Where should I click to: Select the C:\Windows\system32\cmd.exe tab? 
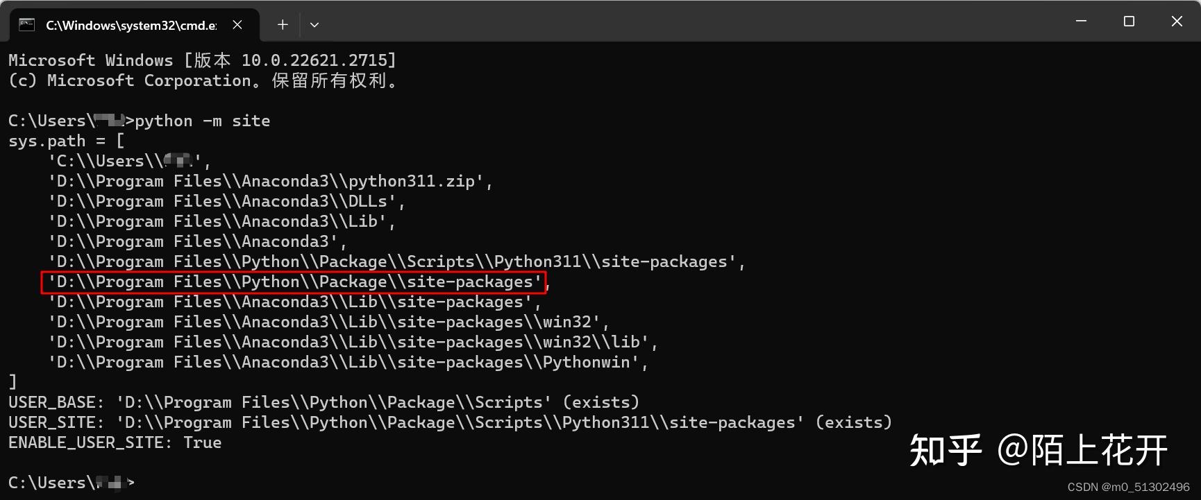click(x=131, y=25)
